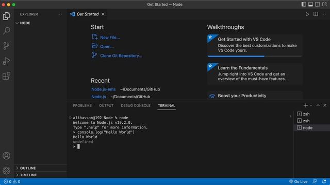The width and height of the screenshot is (330, 185).
Task: Click the Open... link
Action: tap(107, 47)
